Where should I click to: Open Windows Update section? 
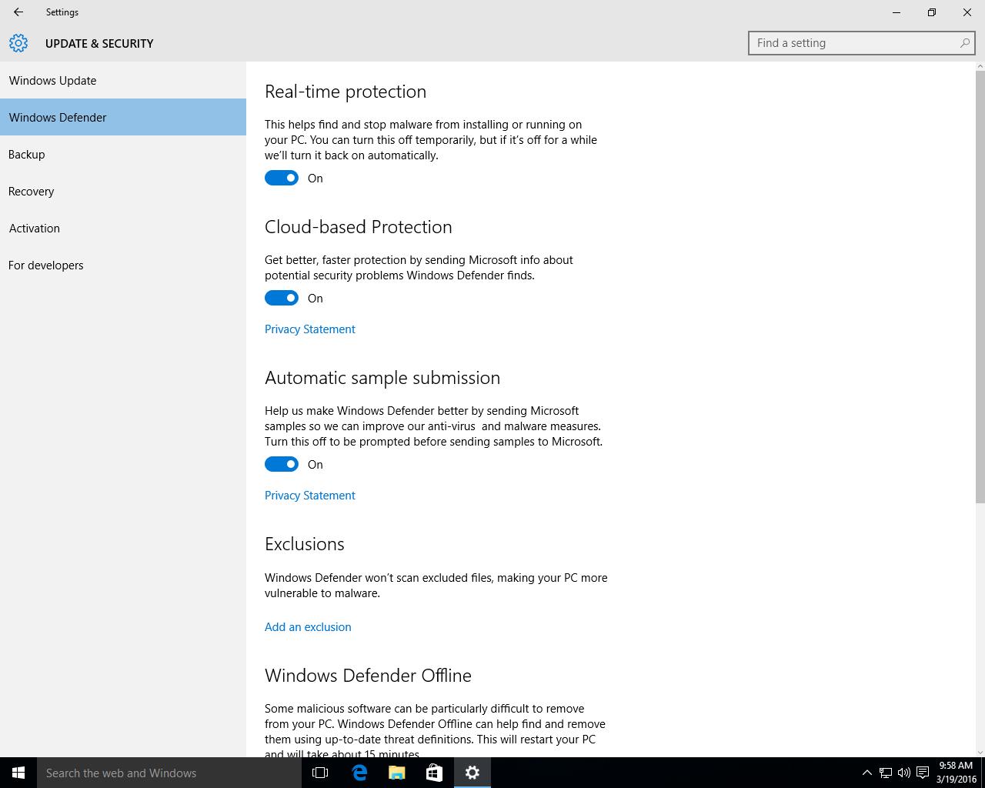point(123,80)
